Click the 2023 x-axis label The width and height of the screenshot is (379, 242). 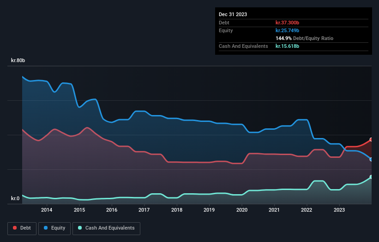[339, 210]
